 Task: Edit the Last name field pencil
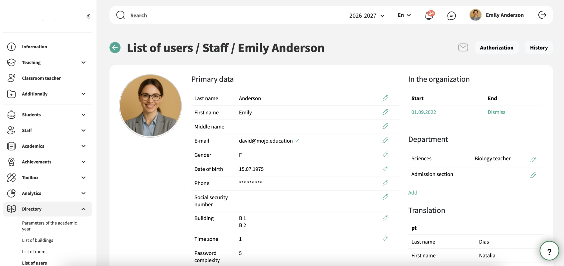pos(385,98)
